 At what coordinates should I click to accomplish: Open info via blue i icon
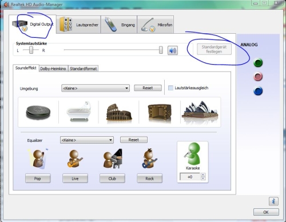pyautogui.click(x=273, y=201)
